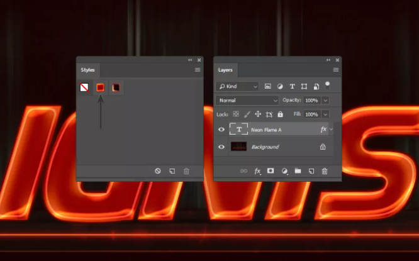Collapse the Layers panel with double arrows
Viewport: 419px width, 261px height.
[x=328, y=60]
